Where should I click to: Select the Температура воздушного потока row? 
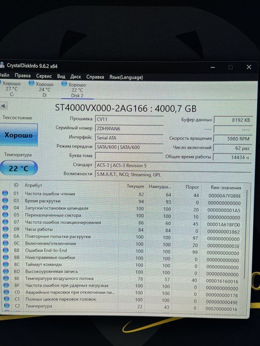pos(122,279)
